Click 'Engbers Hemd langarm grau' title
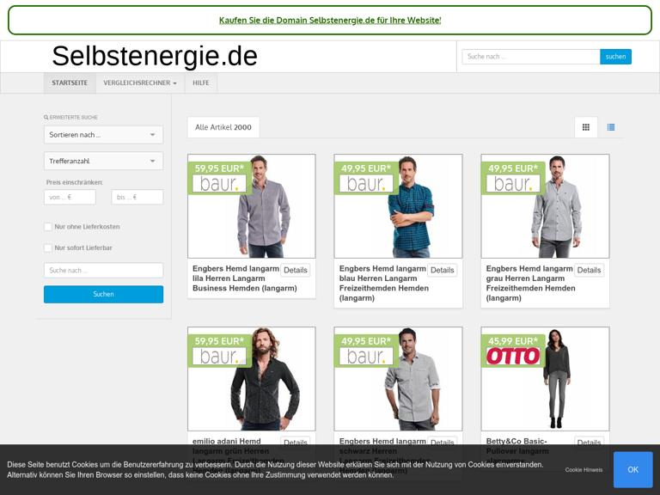This screenshot has height=495, width=660. (530, 284)
